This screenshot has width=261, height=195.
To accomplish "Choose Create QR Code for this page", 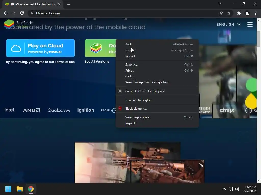I will [x=157, y=91].
